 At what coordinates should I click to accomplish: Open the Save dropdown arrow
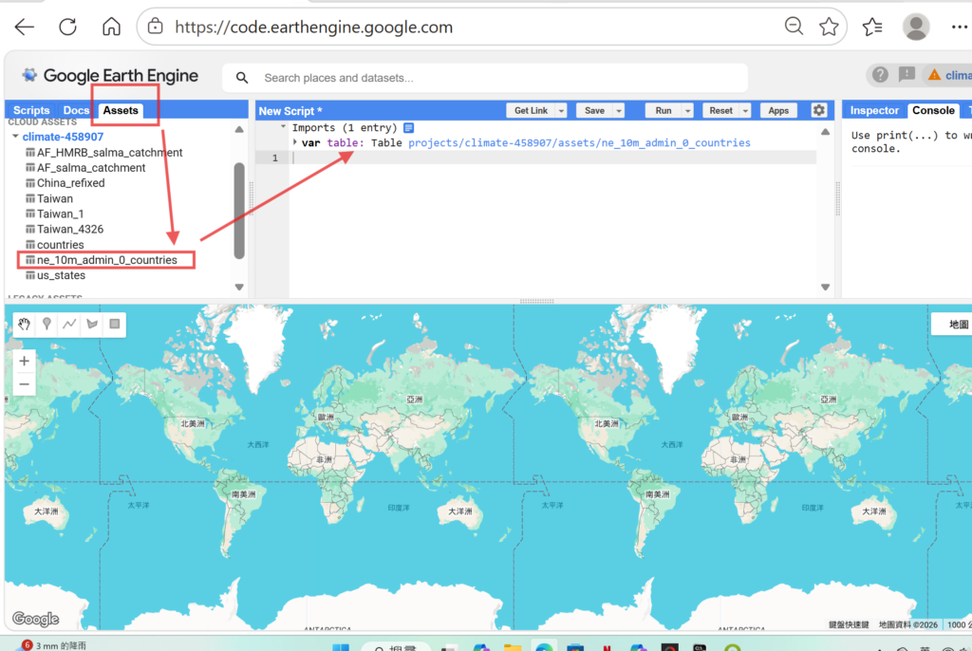618,111
